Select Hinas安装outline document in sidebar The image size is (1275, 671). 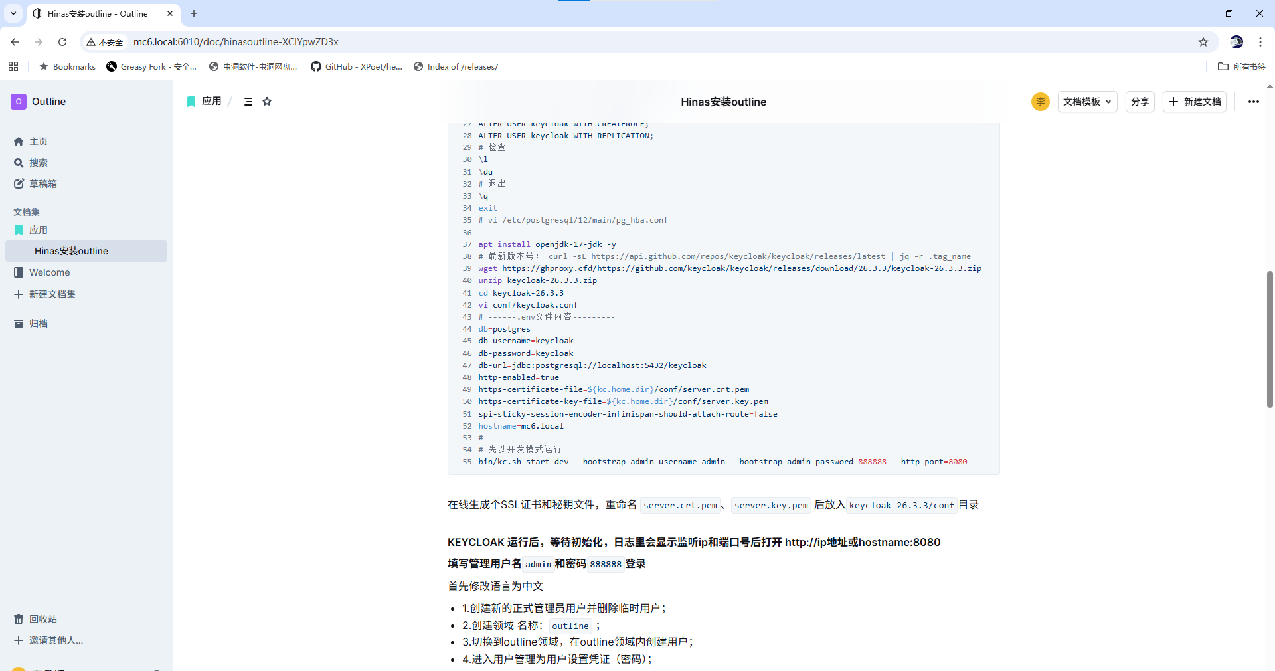86,251
